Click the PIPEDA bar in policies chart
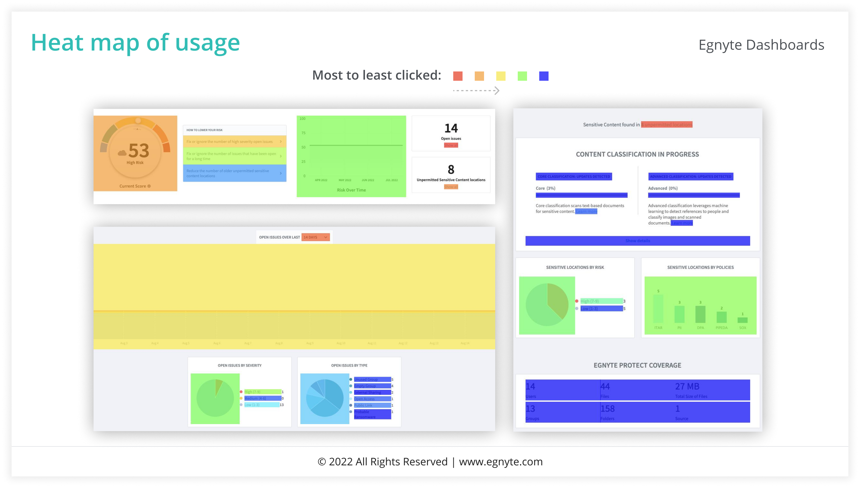Screen dimensions: 860x488 pos(721,317)
